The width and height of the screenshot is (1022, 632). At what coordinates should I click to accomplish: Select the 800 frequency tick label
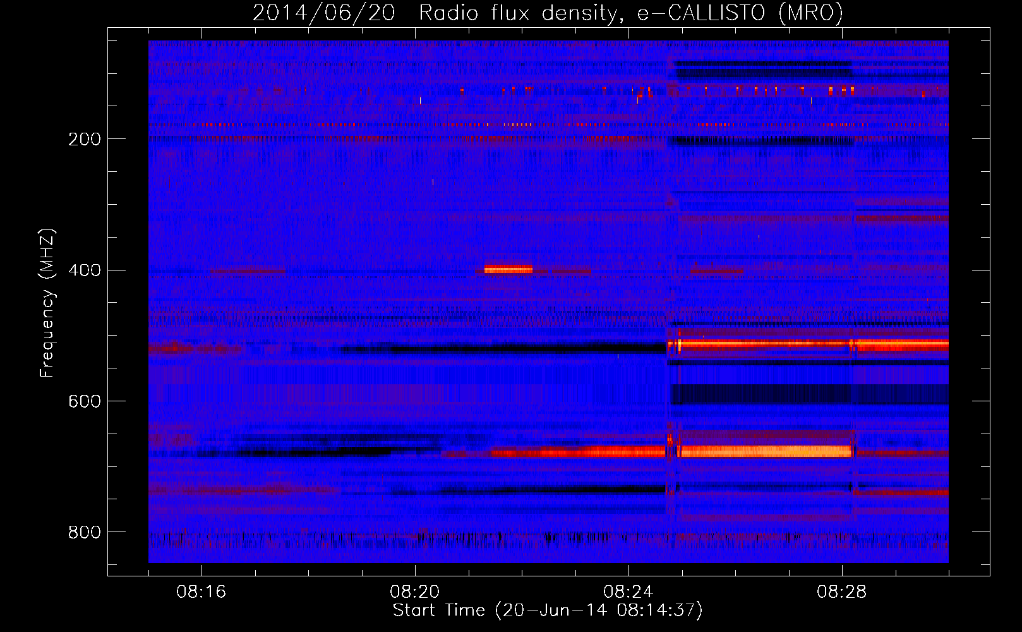(85, 533)
